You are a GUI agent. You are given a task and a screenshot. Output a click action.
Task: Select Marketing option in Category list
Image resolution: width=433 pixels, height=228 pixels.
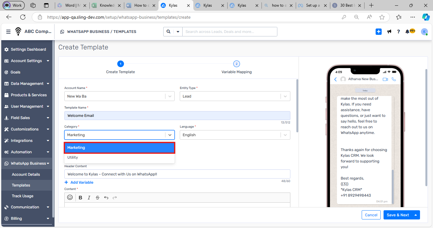pos(120,148)
